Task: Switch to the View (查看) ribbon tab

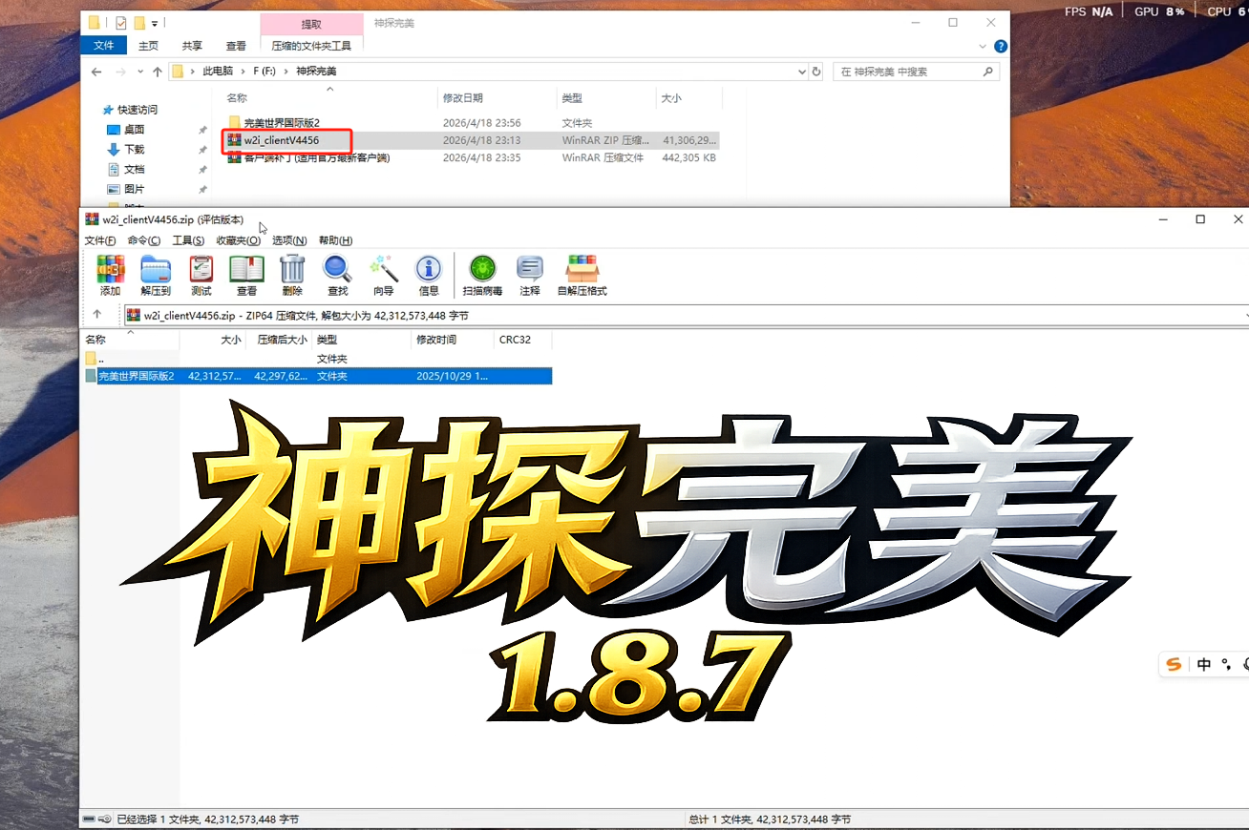Action: (236, 46)
